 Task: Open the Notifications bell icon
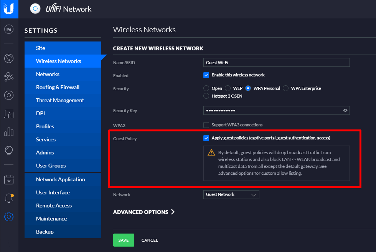(x=9, y=198)
